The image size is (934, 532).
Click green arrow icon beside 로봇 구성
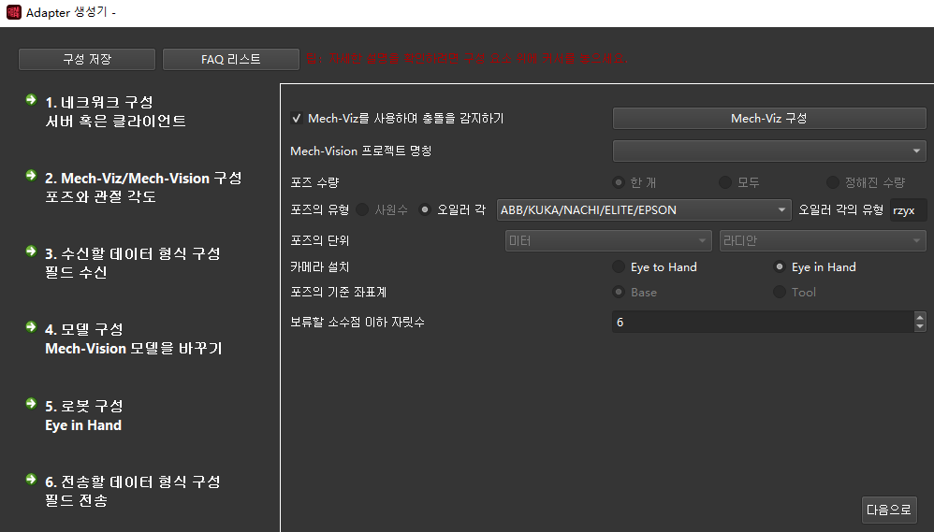[32, 403]
